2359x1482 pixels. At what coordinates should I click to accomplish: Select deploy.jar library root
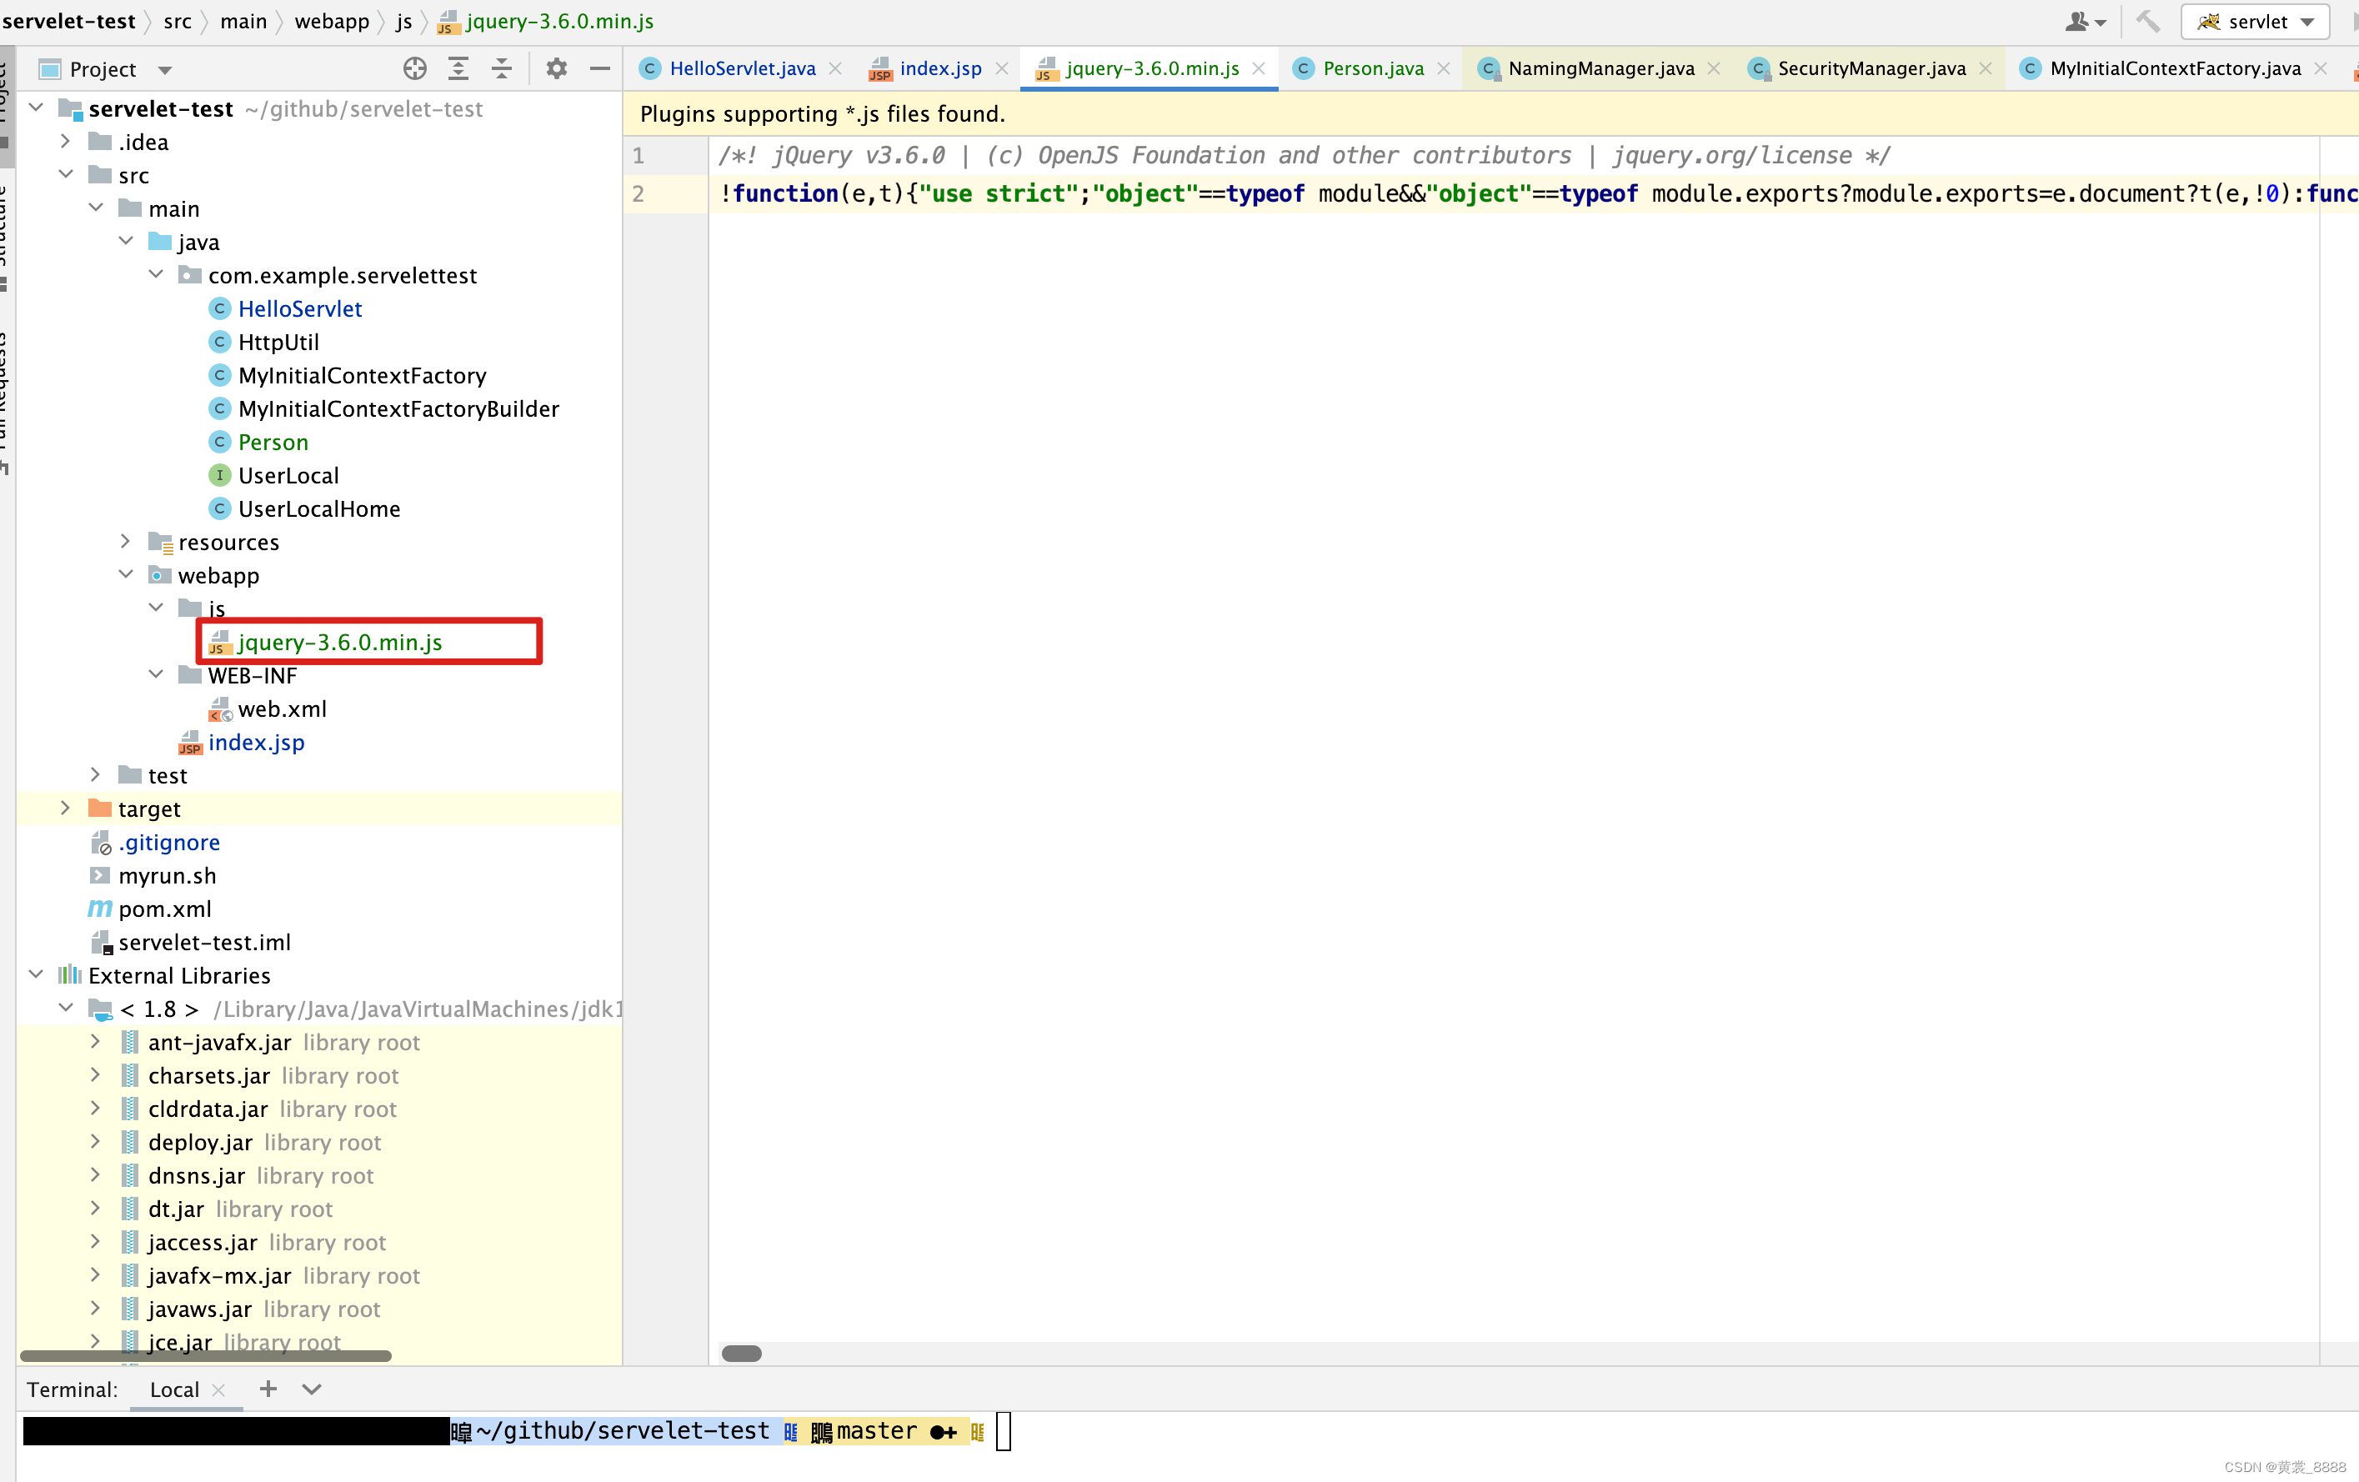(264, 1142)
